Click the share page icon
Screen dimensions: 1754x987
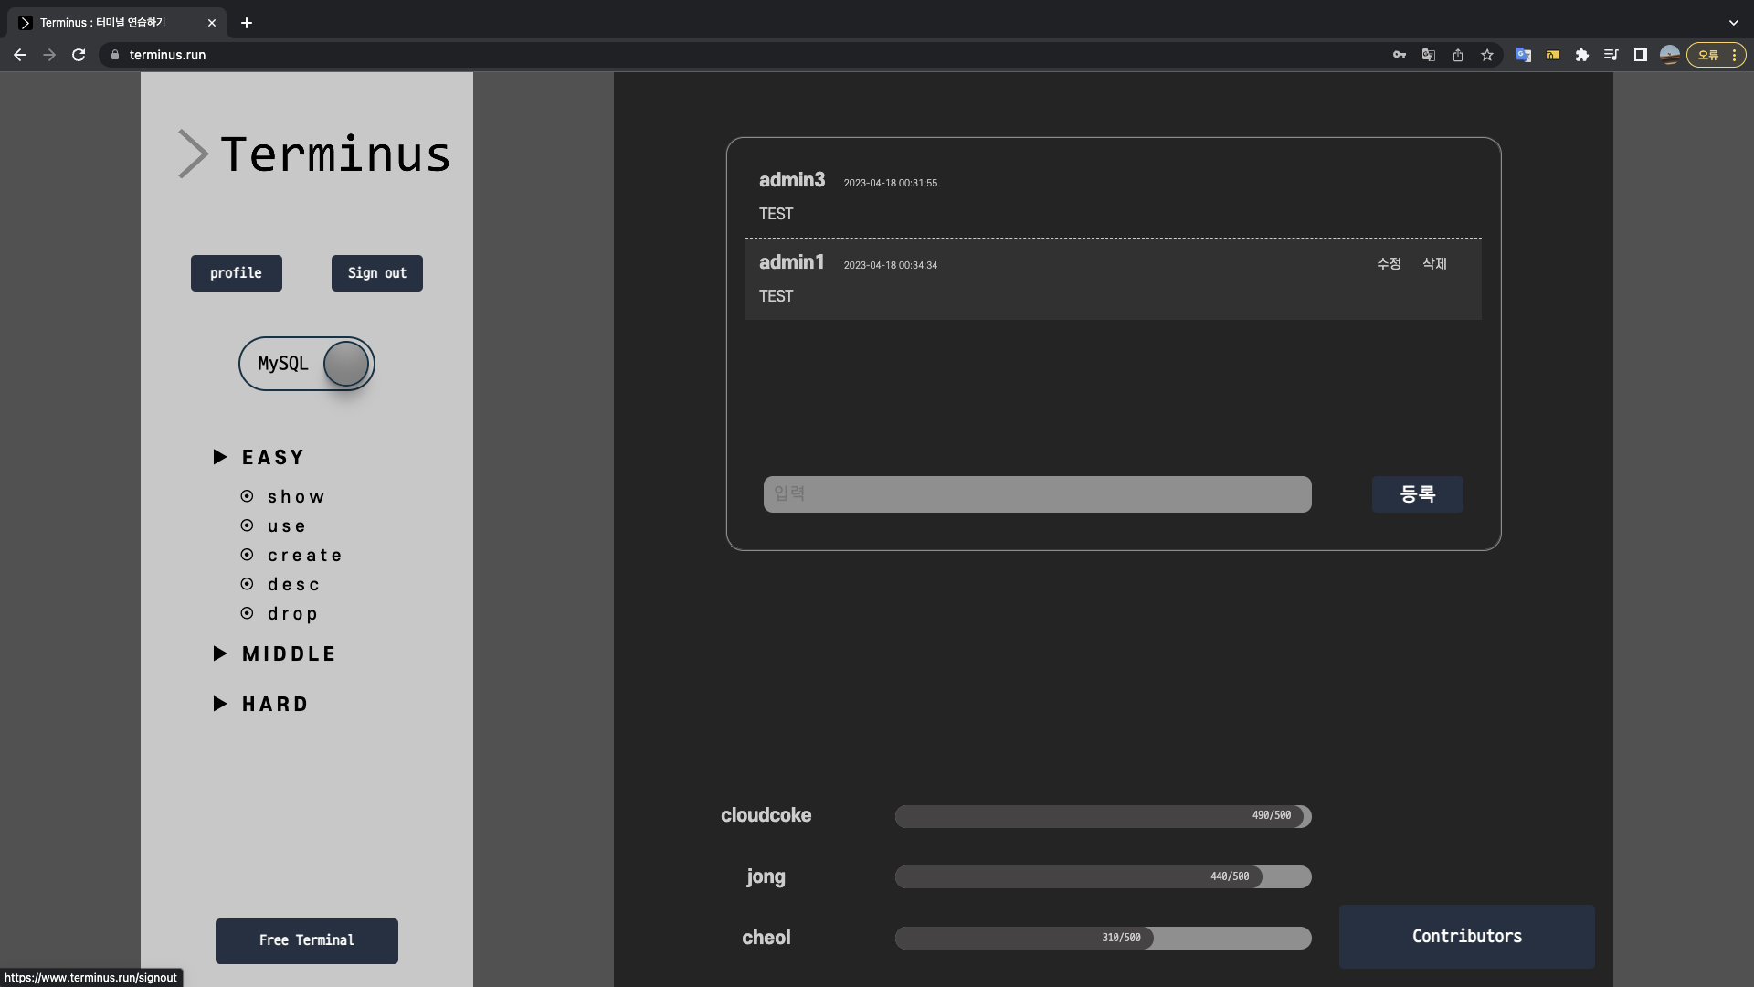pyautogui.click(x=1458, y=55)
